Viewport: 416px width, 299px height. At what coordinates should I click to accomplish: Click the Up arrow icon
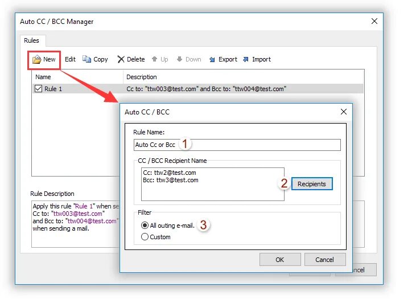pos(154,59)
